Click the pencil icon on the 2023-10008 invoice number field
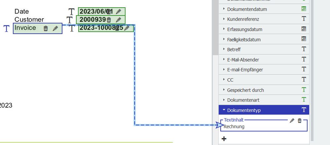This screenshot has width=330, height=145. [127, 28]
